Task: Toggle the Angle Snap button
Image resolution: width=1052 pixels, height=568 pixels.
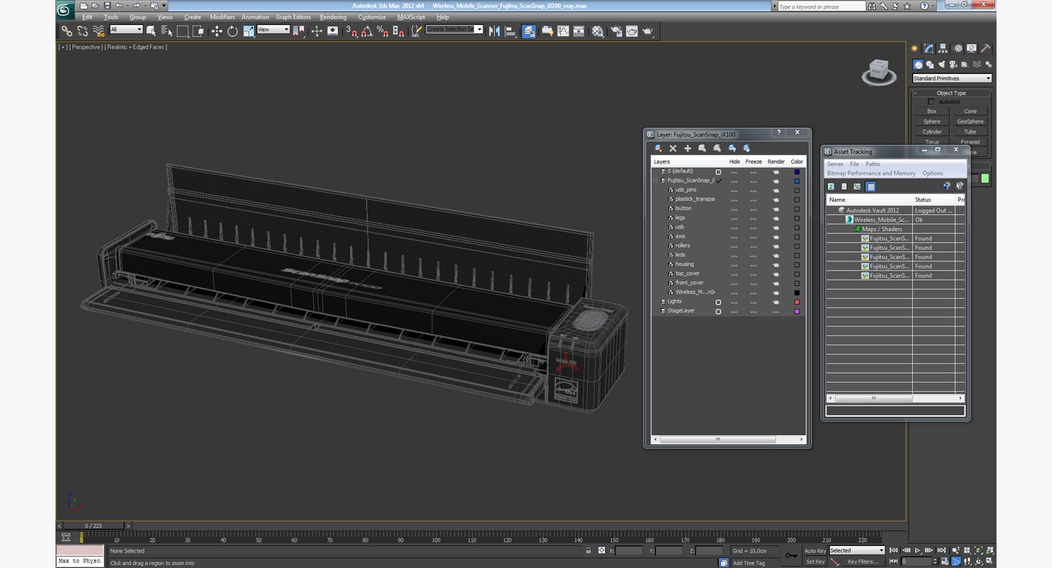Action: coord(367,31)
